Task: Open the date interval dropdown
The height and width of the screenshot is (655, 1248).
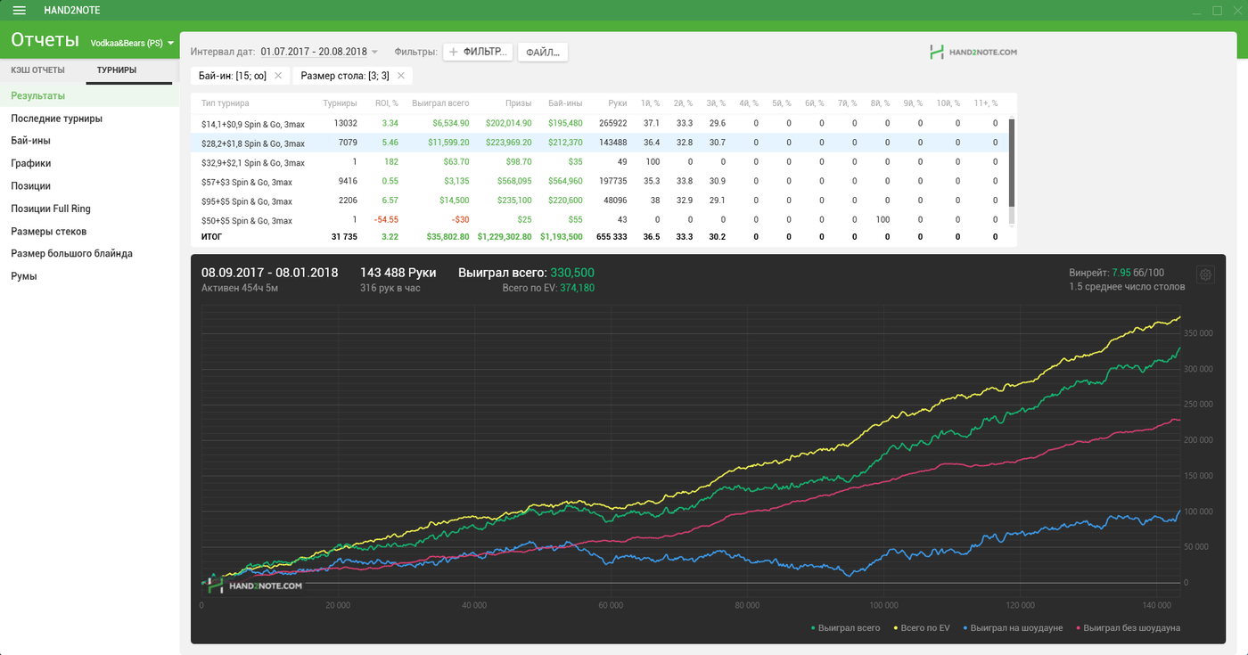Action: click(x=319, y=53)
